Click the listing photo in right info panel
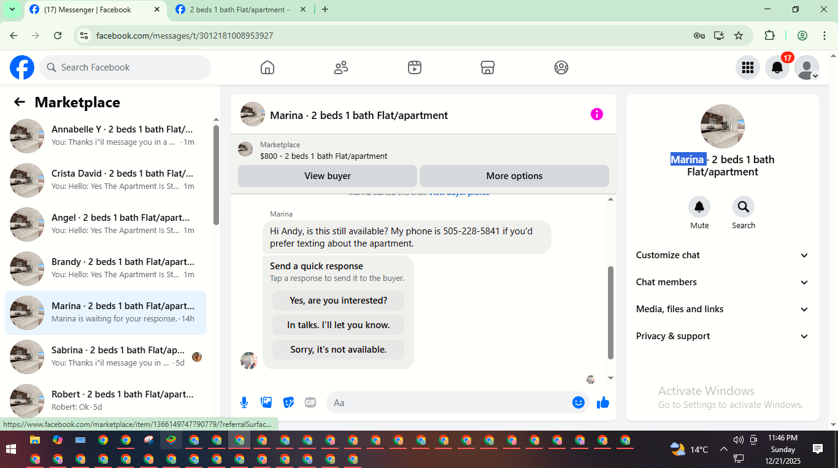The height and width of the screenshot is (468, 838). pos(723,126)
